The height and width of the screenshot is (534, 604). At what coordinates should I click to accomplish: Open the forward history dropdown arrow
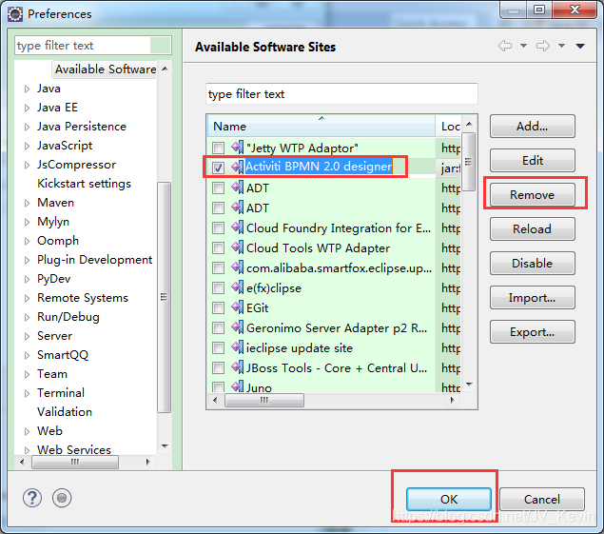pyautogui.click(x=561, y=46)
